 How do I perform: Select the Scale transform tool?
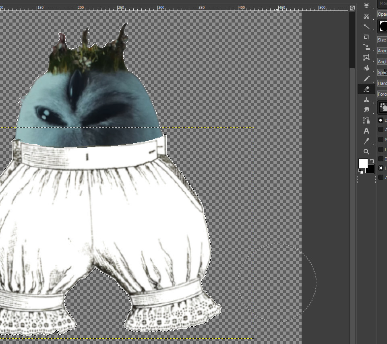coord(366,47)
